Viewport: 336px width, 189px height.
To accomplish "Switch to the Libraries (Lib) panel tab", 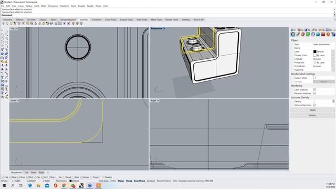I will (x=322, y=30).
